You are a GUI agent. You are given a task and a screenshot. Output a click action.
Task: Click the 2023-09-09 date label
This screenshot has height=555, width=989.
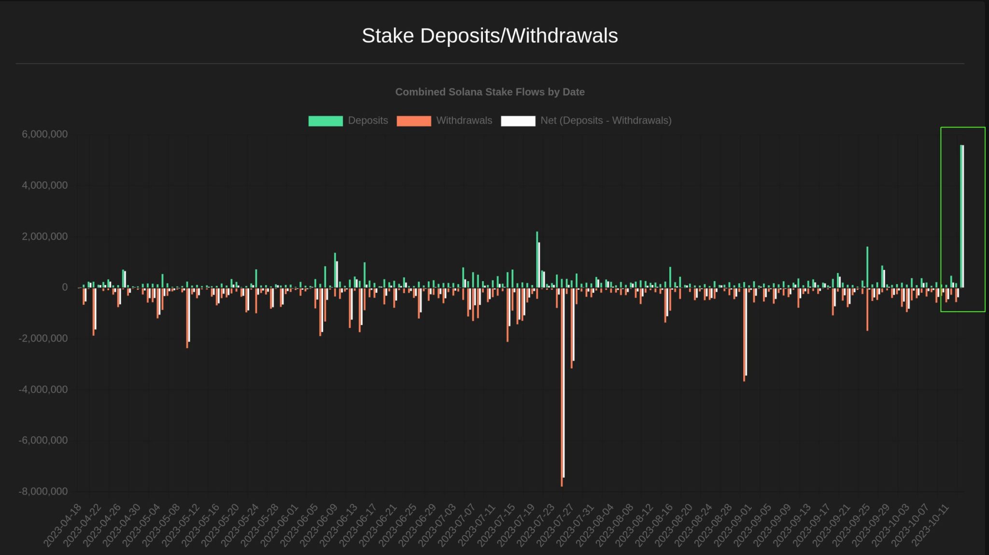773,525
